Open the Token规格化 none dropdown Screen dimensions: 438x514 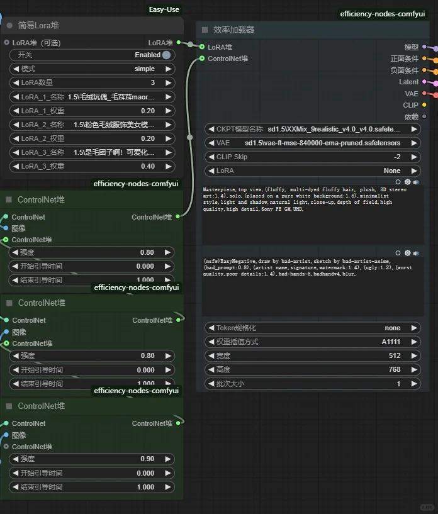coord(313,328)
